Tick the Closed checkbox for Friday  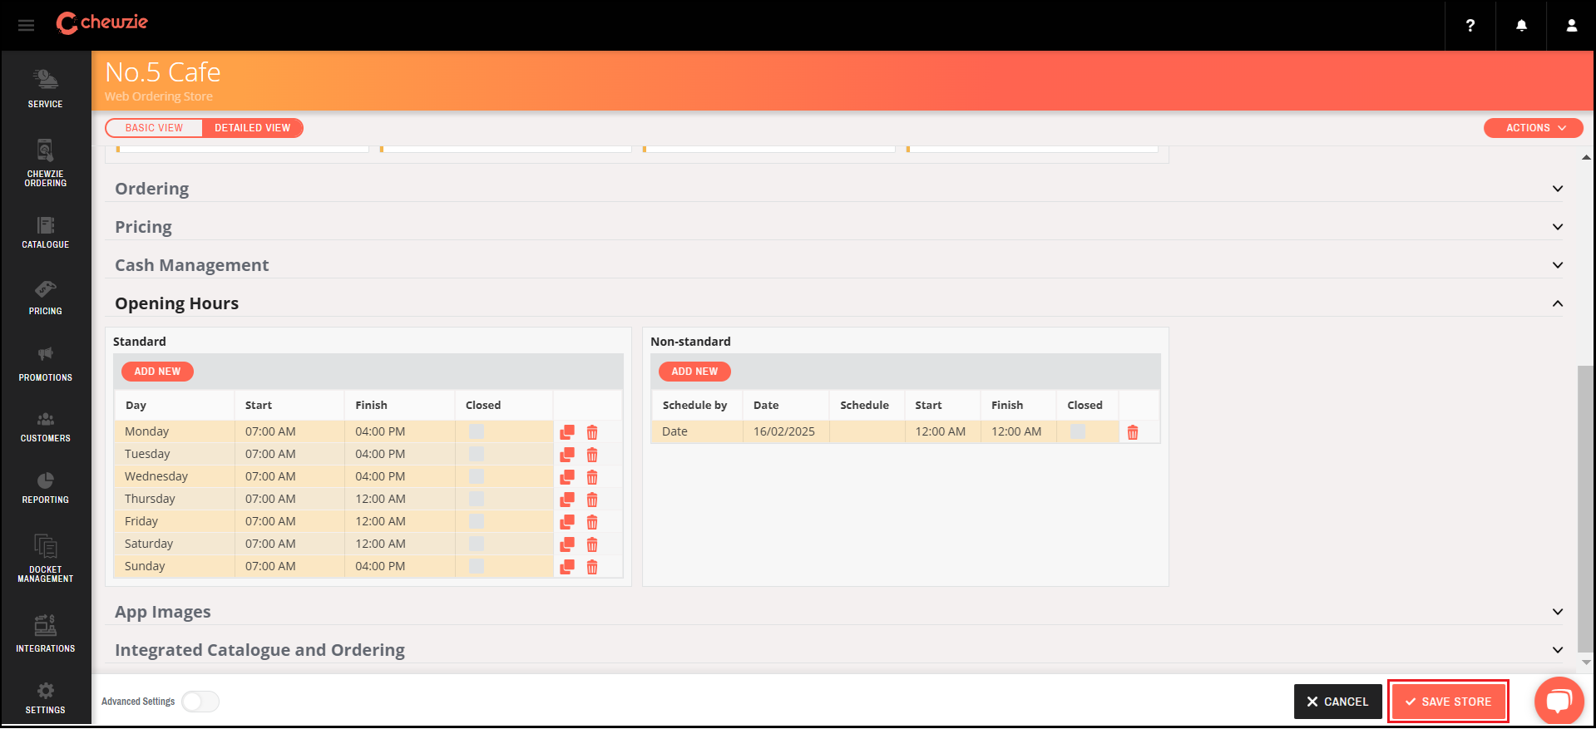pos(477,521)
